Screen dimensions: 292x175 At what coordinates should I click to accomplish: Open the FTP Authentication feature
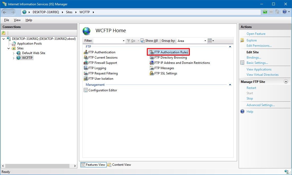pos(102,52)
